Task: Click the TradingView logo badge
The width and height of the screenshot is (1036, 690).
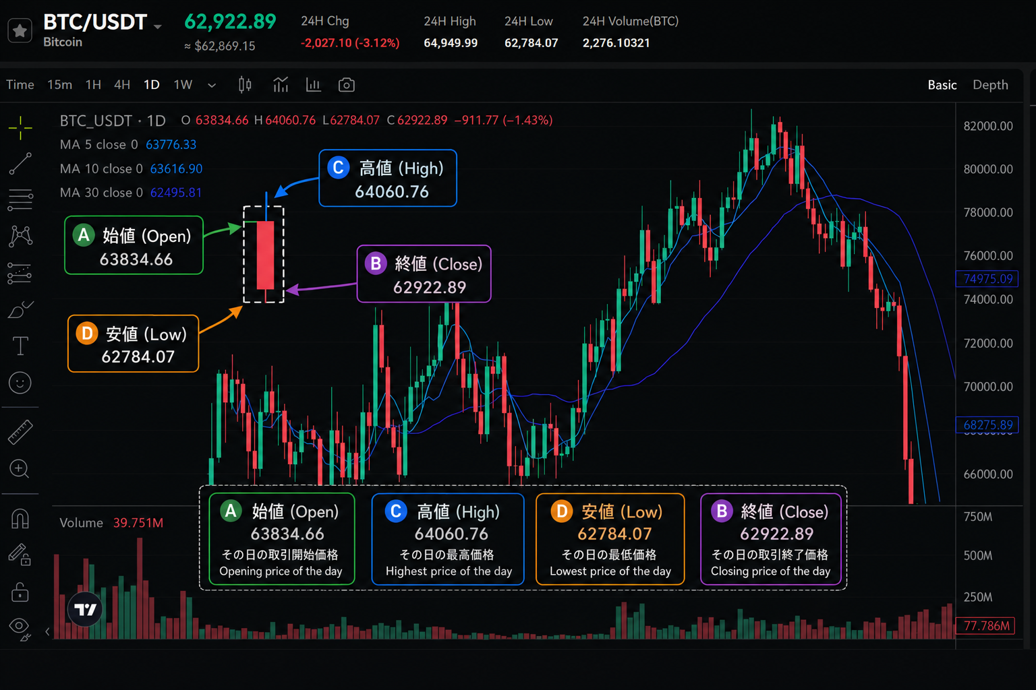Action: (x=86, y=609)
